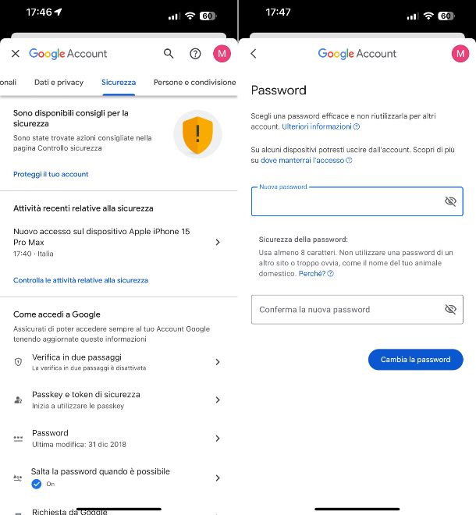
Task: Open the Password row chevron
Action: (x=218, y=439)
